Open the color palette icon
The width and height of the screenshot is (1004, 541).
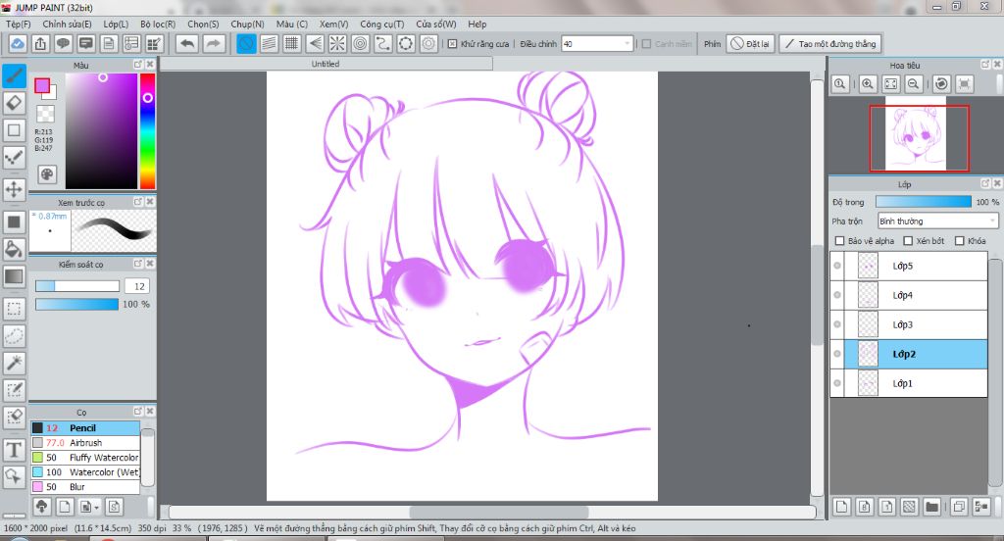click(47, 174)
